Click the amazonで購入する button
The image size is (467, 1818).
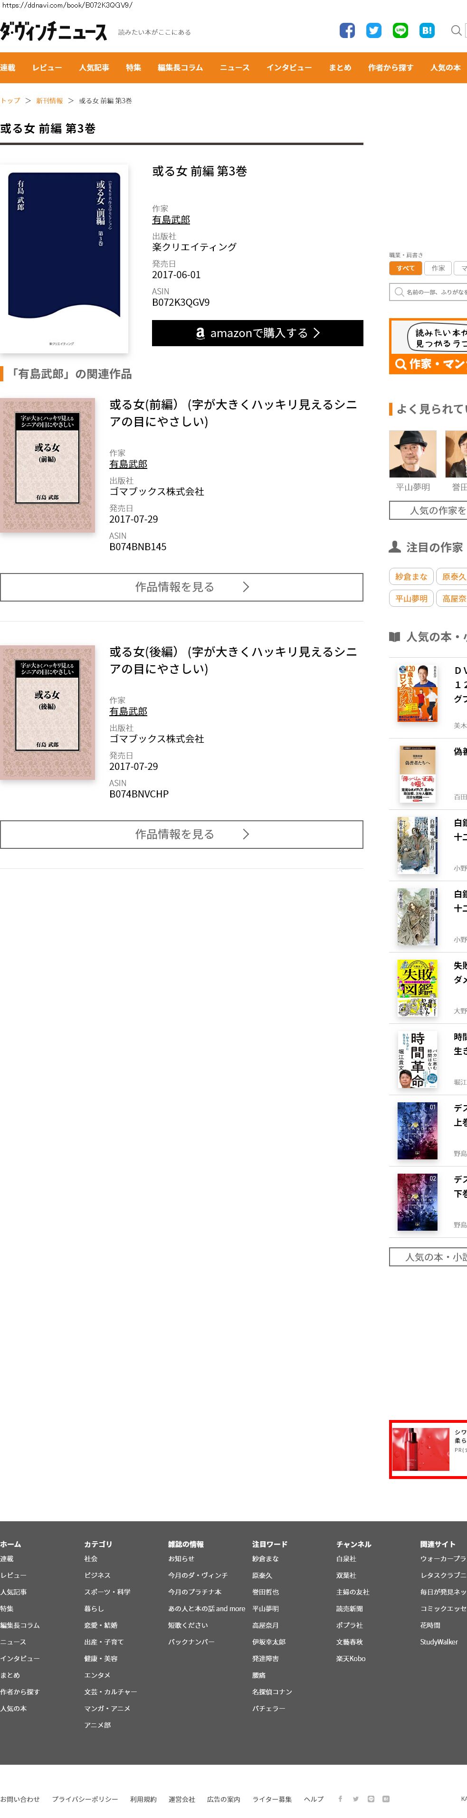(x=257, y=333)
